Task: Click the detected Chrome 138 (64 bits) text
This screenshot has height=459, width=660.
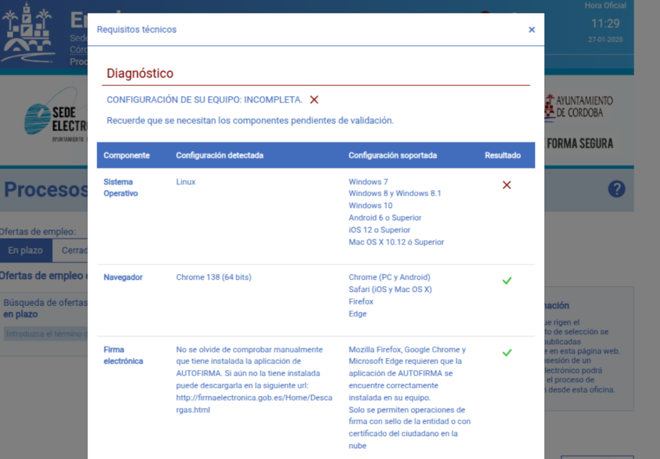Action: pos(214,277)
